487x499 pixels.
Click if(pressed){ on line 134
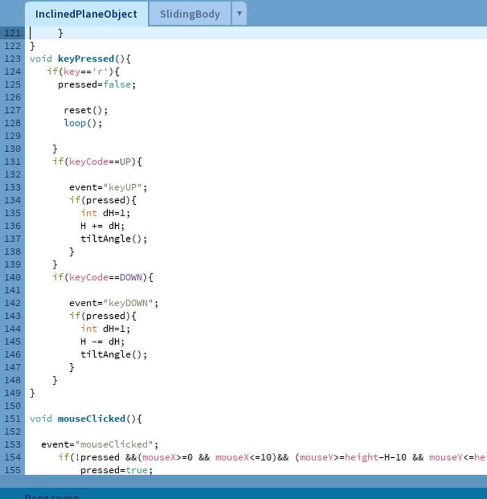coord(103,200)
